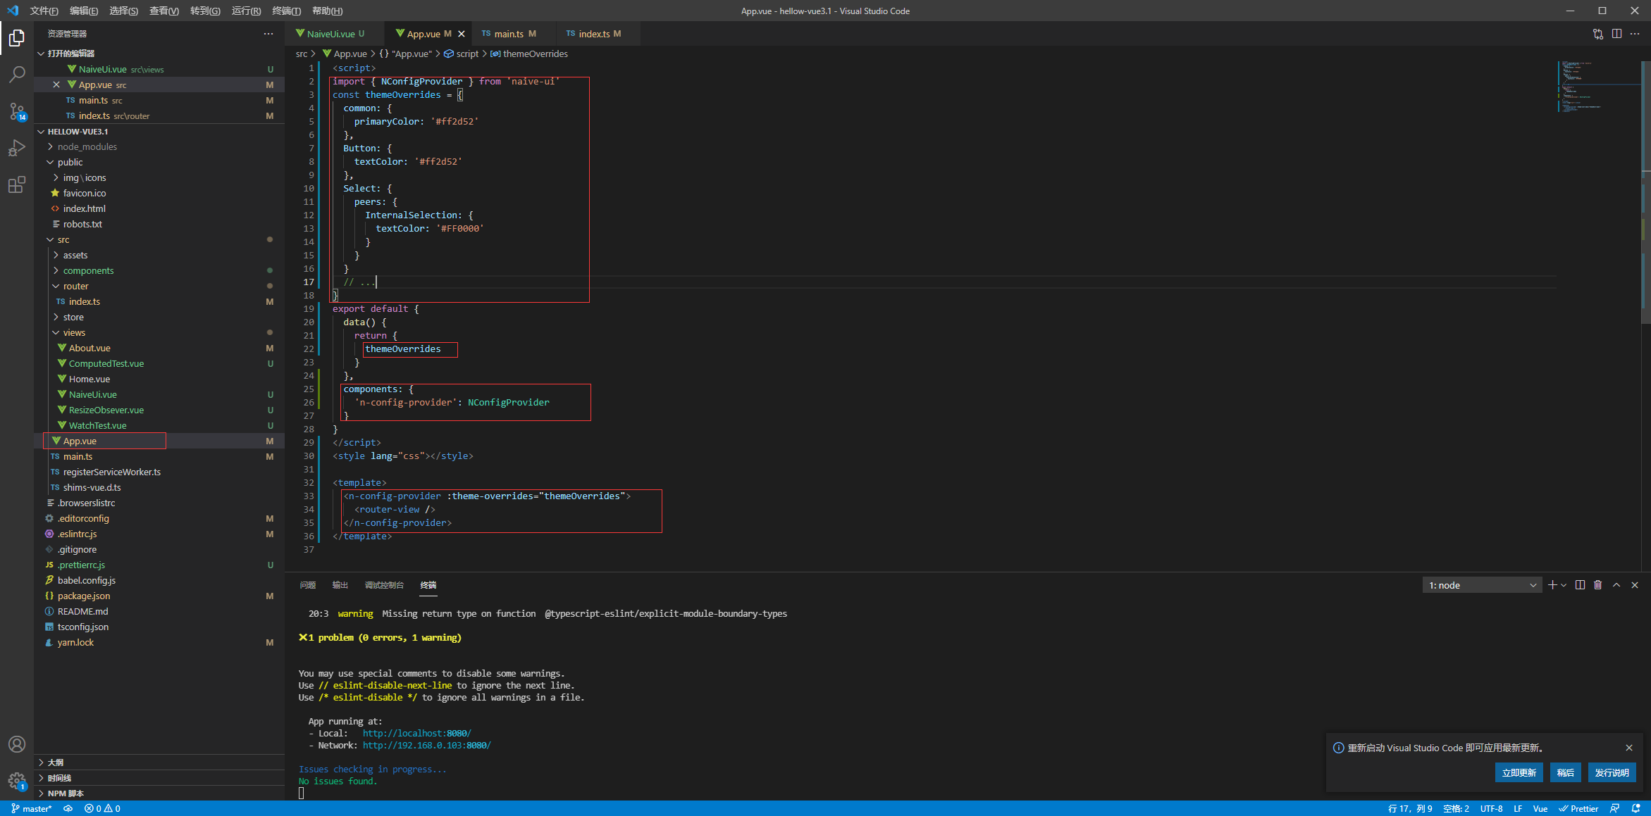Open the Edit menu

click(84, 11)
